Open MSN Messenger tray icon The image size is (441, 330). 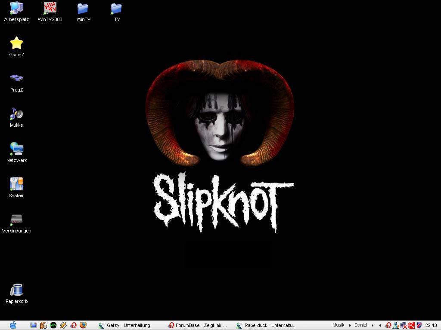[x=396, y=325]
